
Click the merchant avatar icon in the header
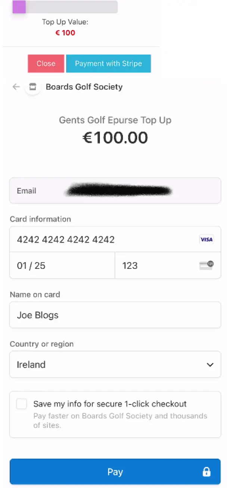pyautogui.click(x=32, y=86)
